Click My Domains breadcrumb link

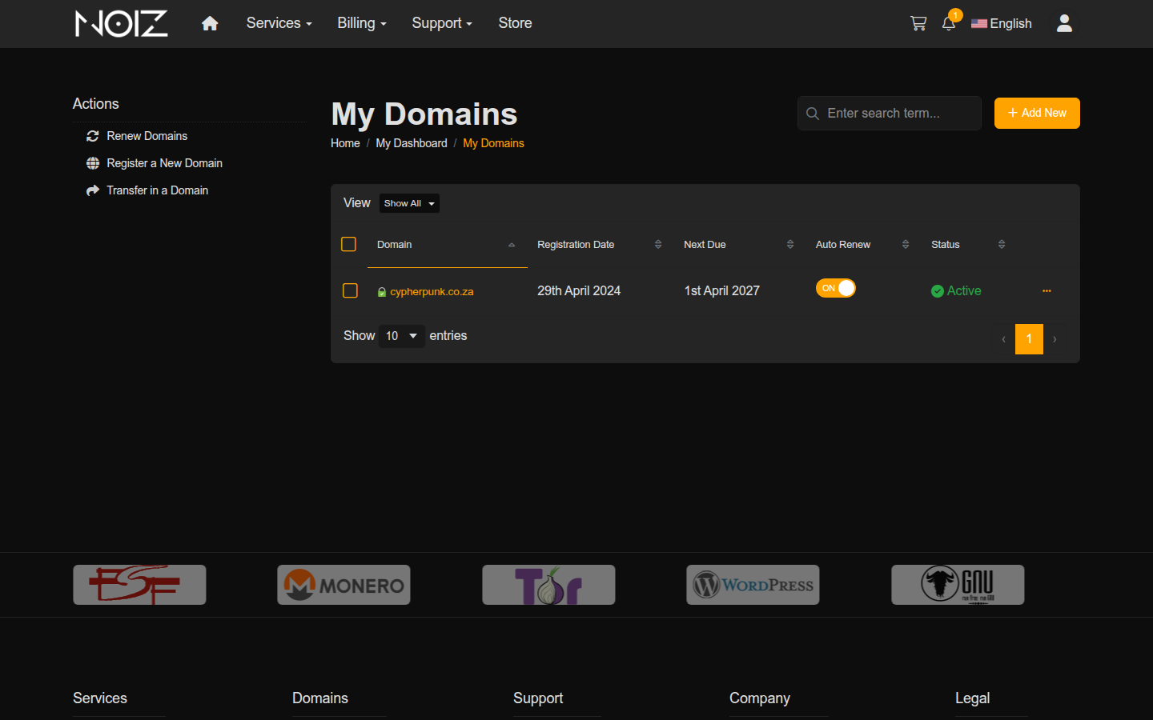(x=493, y=143)
